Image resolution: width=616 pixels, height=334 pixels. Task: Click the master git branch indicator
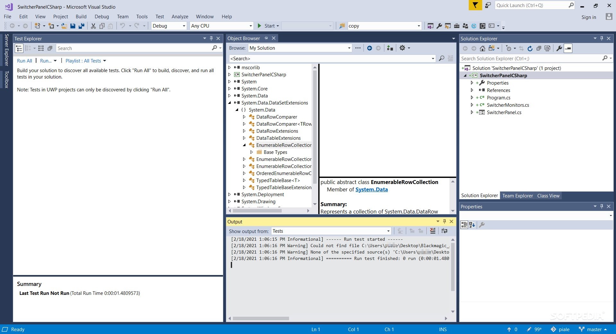point(593,329)
